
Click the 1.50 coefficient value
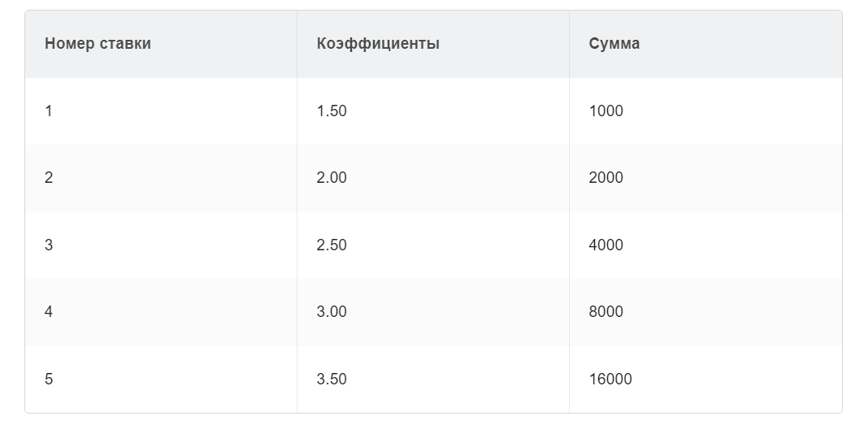(332, 111)
